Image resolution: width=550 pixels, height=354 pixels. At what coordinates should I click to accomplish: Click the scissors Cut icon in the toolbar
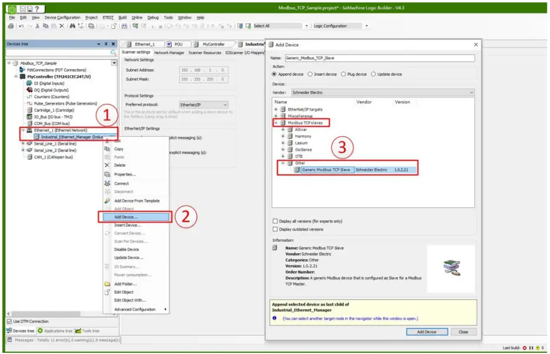pos(37,26)
